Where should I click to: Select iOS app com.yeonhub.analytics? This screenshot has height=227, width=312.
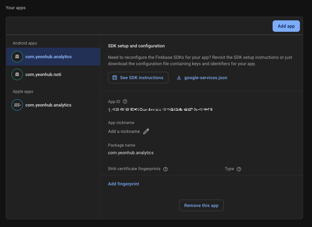(x=53, y=105)
